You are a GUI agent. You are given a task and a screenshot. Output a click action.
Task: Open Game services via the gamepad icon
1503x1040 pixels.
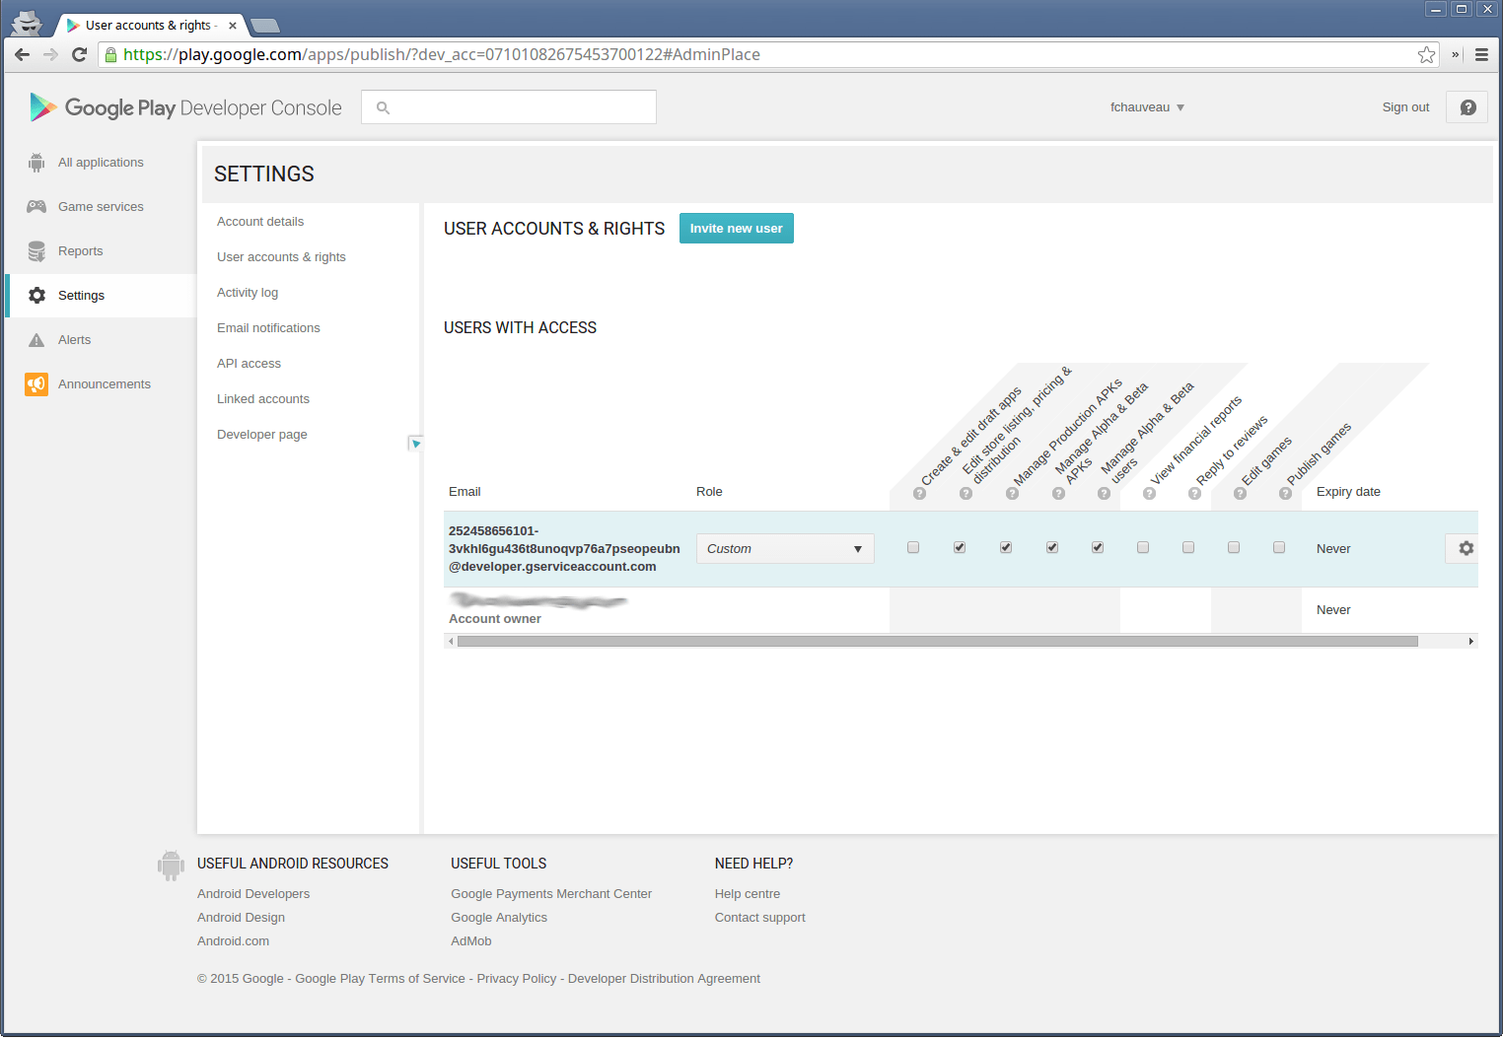(36, 207)
